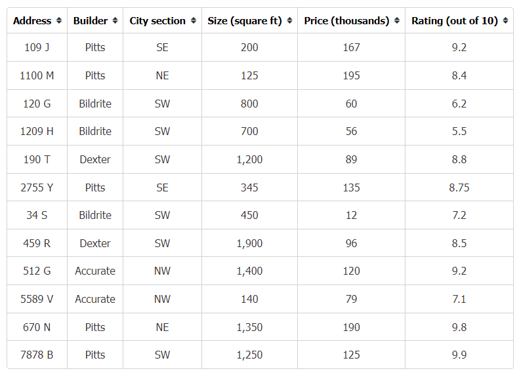
Task: Sort table by Address header text
Action: (x=32, y=20)
